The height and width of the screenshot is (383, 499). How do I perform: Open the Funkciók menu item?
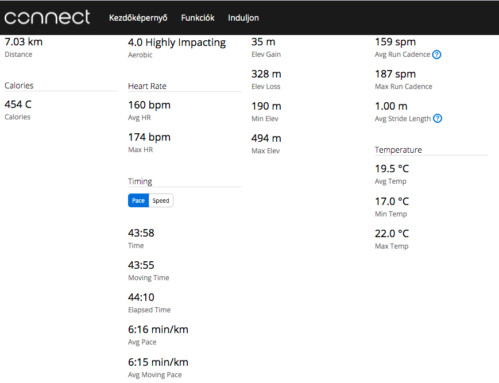coord(198,18)
